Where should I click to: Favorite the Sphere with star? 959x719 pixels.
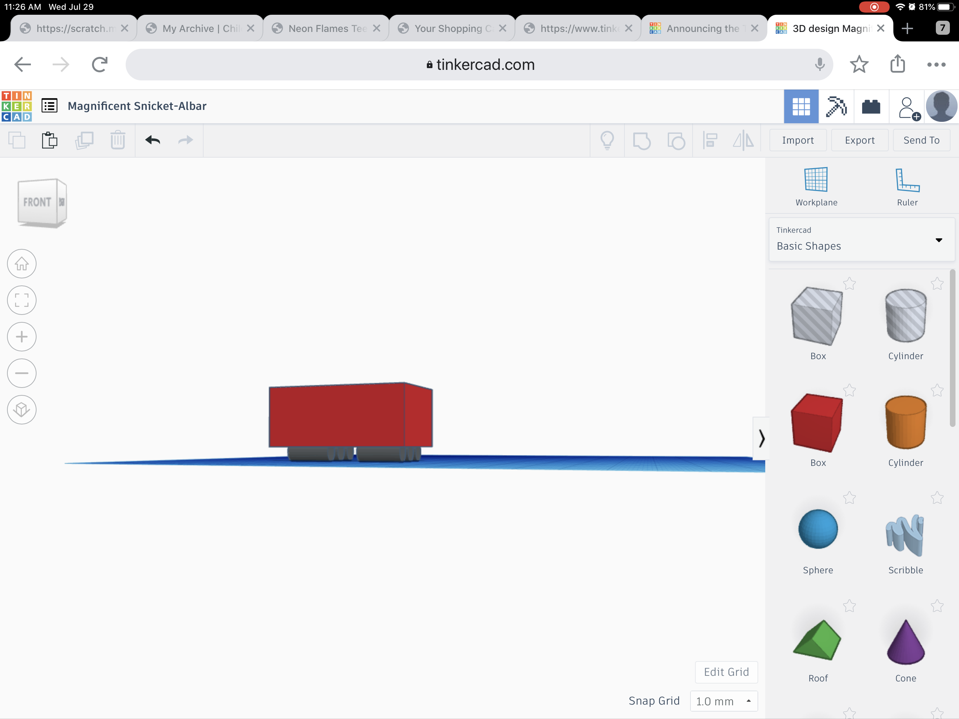tap(849, 497)
